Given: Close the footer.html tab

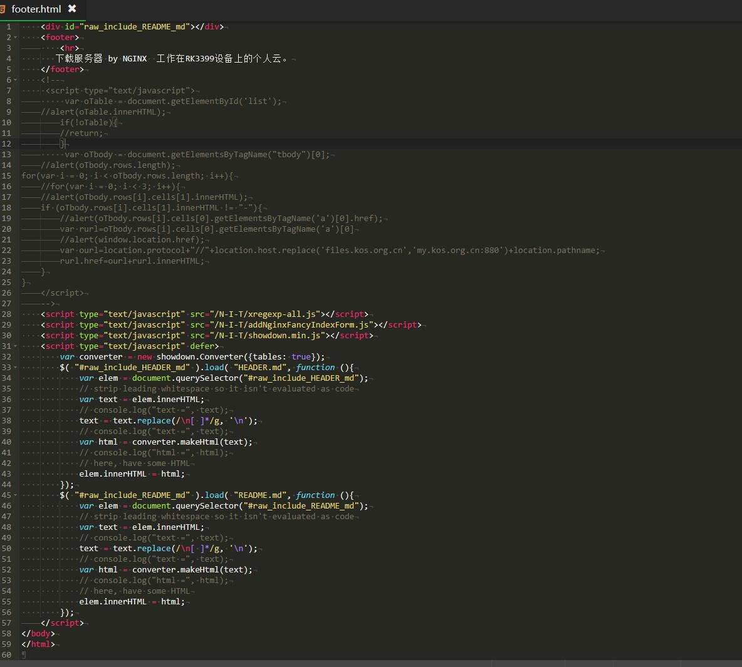Looking at the screenshot, I should coord(72,9).
